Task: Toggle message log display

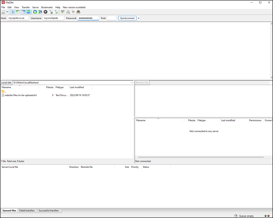Action: [x=13, y=12]
